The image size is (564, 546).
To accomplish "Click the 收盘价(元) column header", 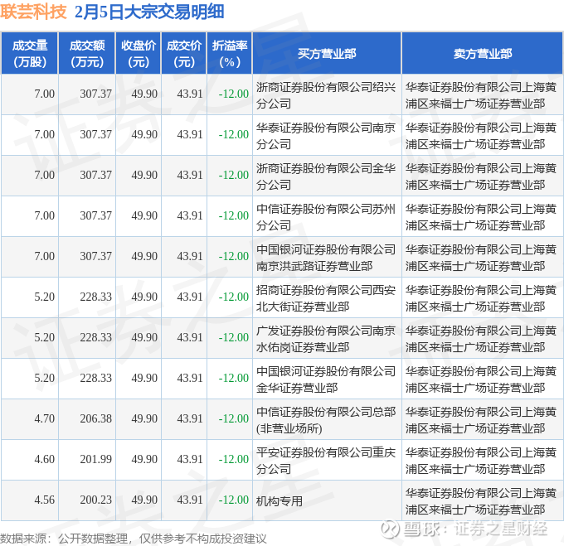I will click(139, 53).
